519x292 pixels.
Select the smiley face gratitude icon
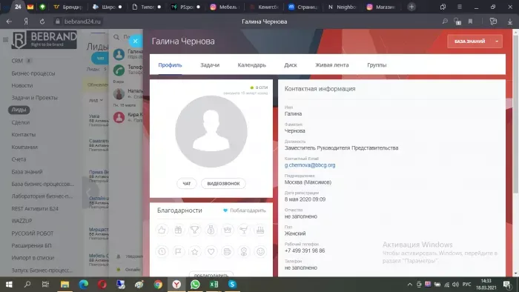click(x=260, y=252)
